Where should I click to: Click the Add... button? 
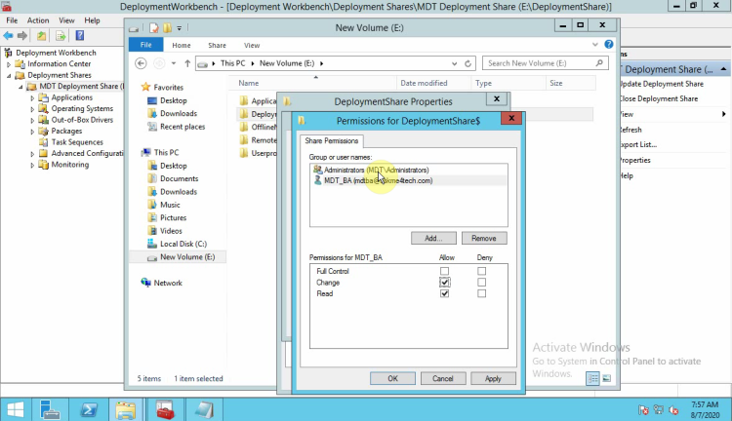click(433, 238)
